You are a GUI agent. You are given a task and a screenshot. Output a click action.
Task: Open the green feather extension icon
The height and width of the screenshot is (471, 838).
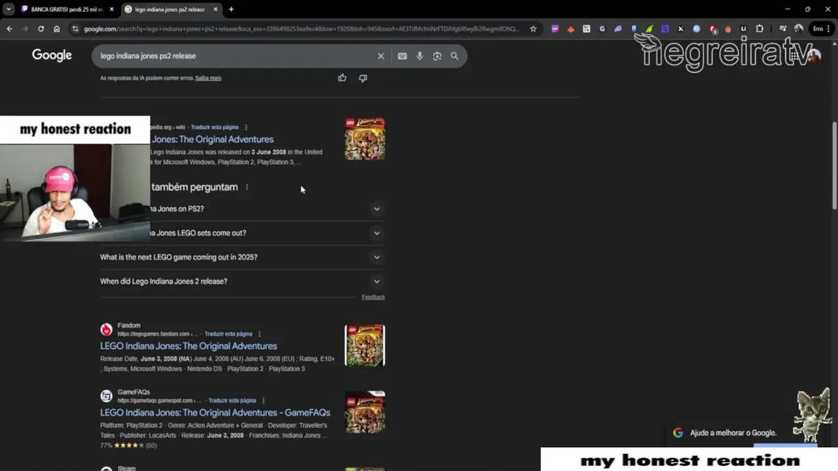(649, 29)
